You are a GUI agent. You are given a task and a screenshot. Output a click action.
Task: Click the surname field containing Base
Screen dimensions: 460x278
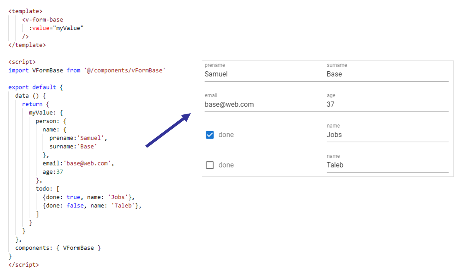tap(387, 74)
